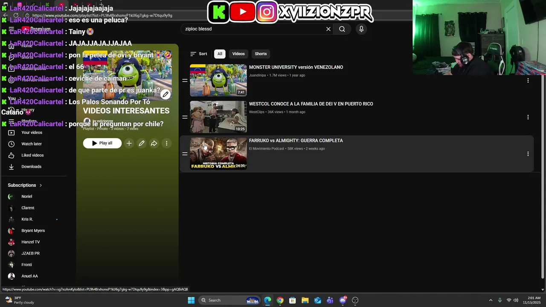Open more options for MONSTER UNIVERSITY video

pos(528,81)
